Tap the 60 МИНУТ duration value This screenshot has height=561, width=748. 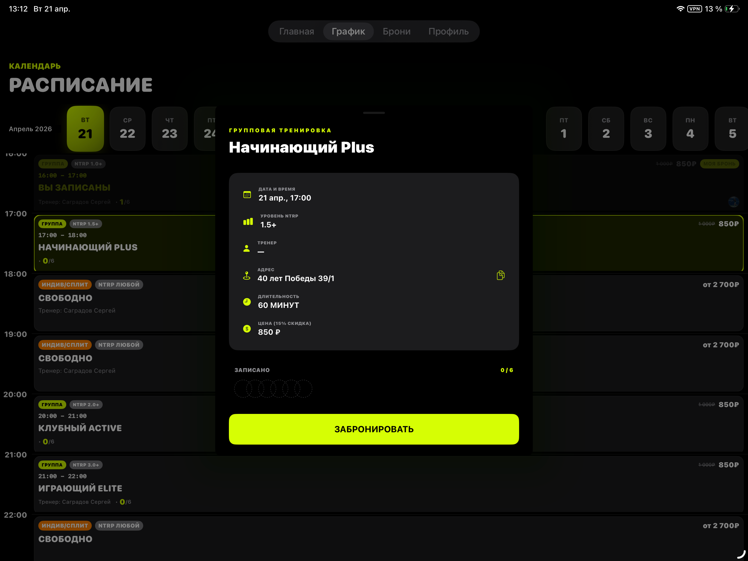pyautogui.click(x=278, y=305)
